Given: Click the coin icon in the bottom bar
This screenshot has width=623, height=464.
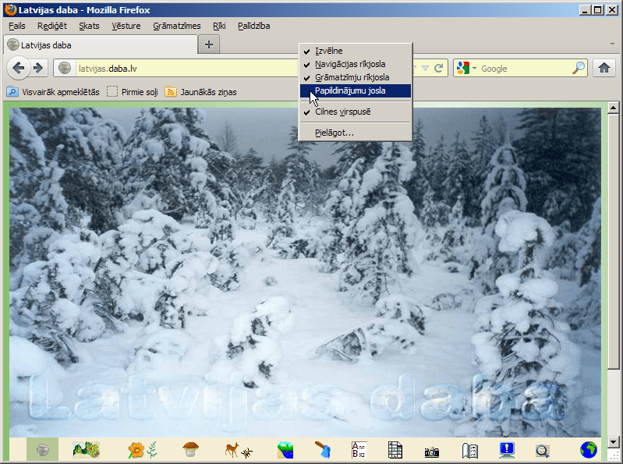Looking at the screenshot, I should coord(43,450).
